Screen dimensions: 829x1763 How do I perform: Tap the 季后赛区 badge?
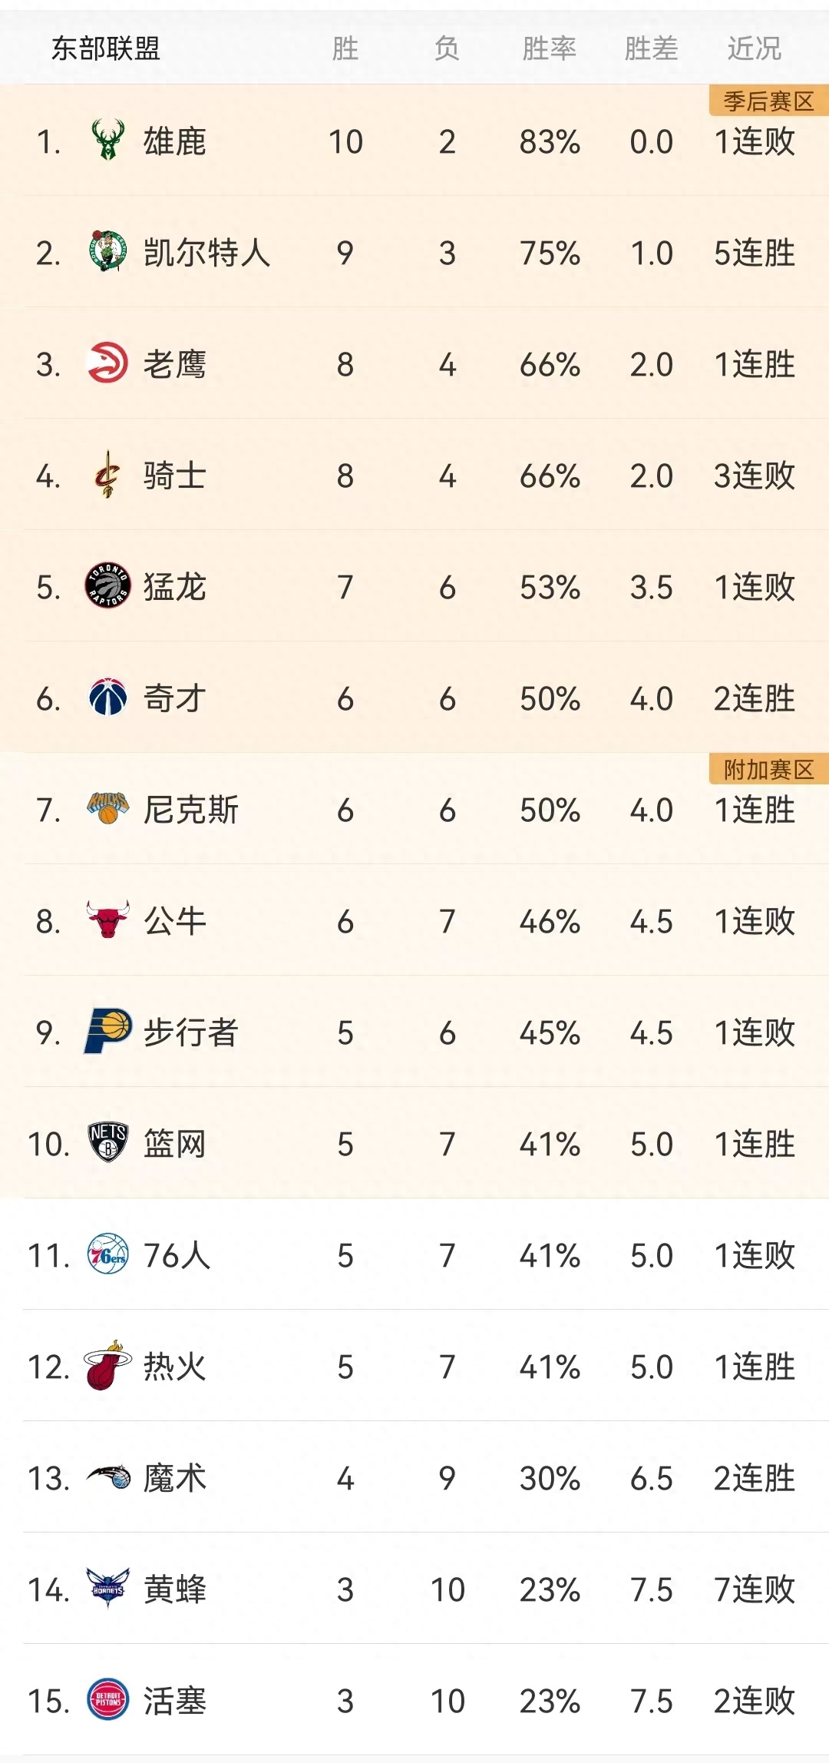point(768,101)
